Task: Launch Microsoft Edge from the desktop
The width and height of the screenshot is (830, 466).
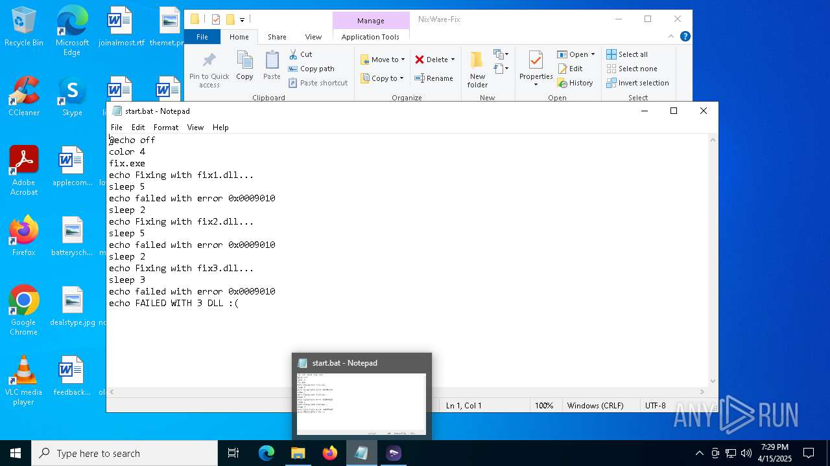Action: (x=72, y=31)
